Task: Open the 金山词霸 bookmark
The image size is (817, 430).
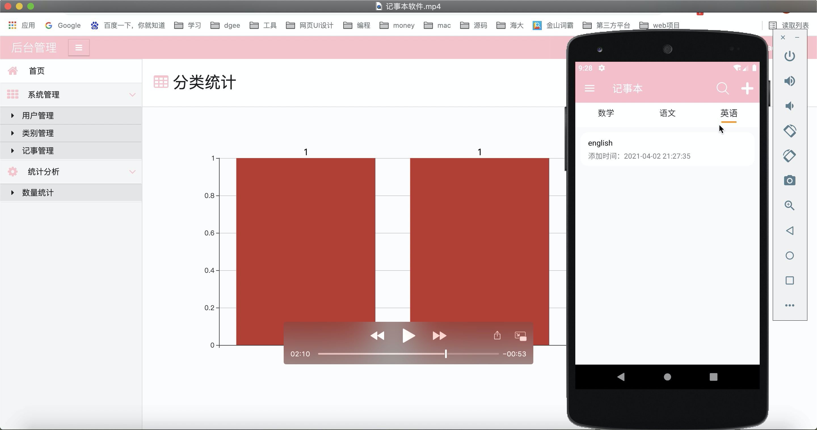Action: click(x=553, y=25)
